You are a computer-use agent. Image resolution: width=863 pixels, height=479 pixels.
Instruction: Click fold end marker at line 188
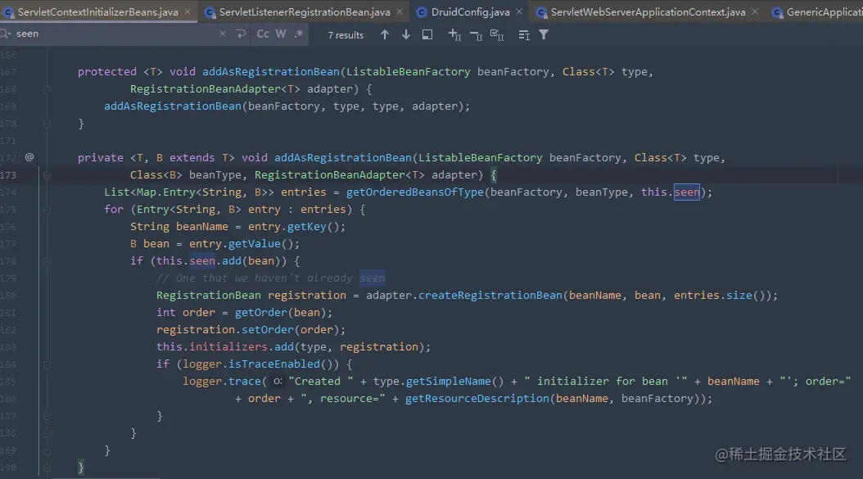pyautogui.click(x=47, y=433)
